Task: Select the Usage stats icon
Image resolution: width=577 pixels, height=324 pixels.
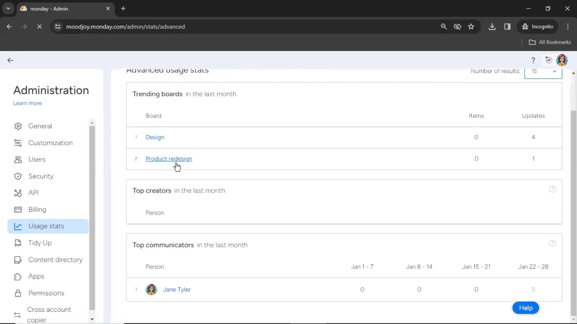Action: (x=17, y=226)
